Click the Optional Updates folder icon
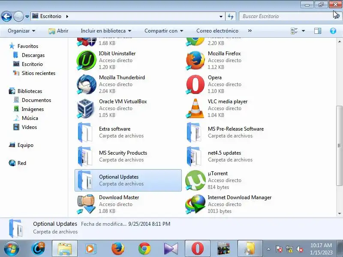The image size is (343, 257). pos(85,180)
